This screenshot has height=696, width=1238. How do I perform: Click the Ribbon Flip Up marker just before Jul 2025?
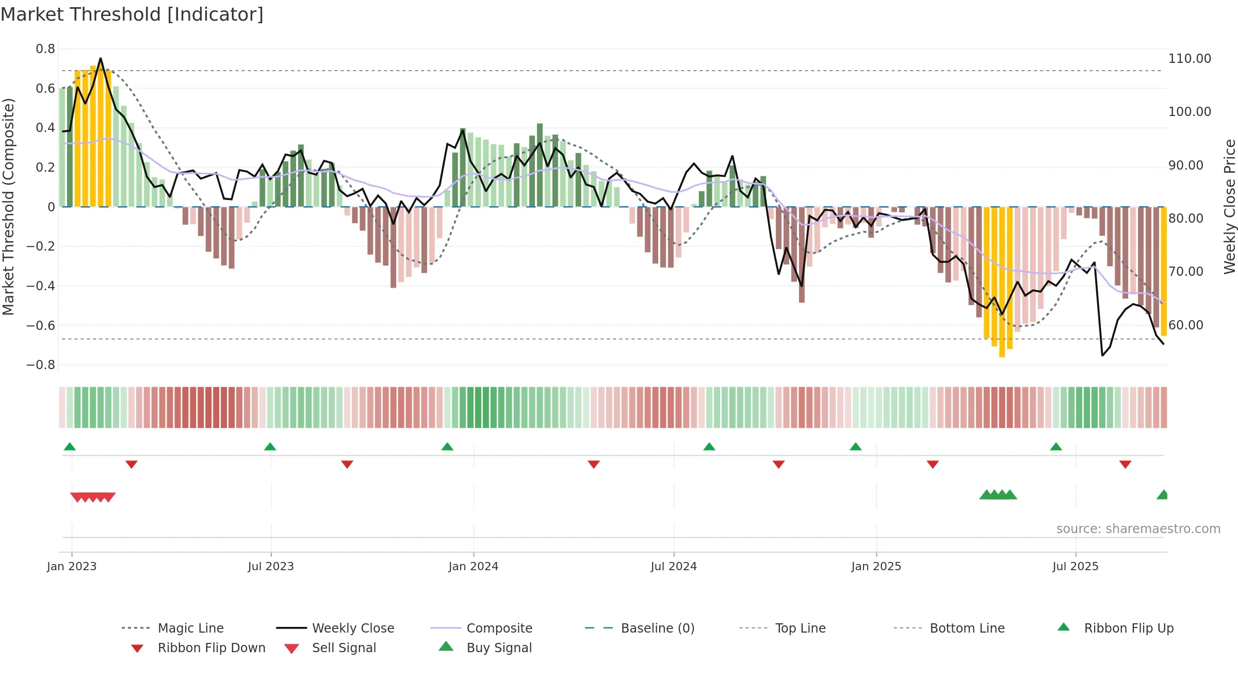[1056, 446]
